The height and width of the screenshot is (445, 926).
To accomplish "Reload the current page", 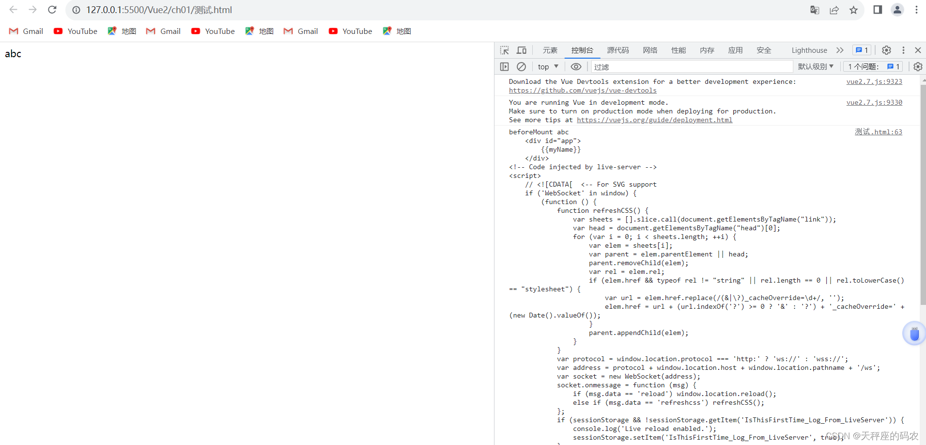I will tap(52, 10).
